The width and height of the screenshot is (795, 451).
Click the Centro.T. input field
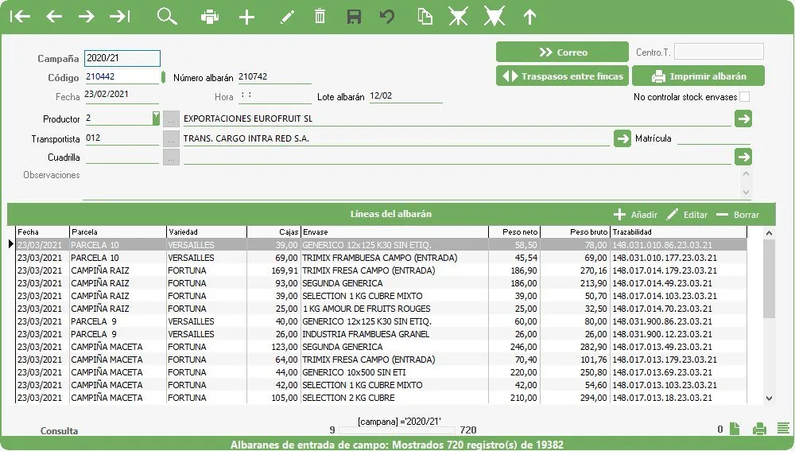click(x=719, y=52)
